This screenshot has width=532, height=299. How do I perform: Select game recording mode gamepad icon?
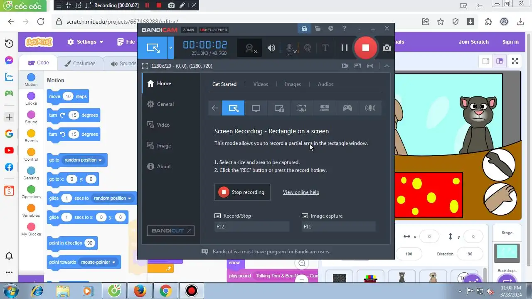(x=347, y=108)
